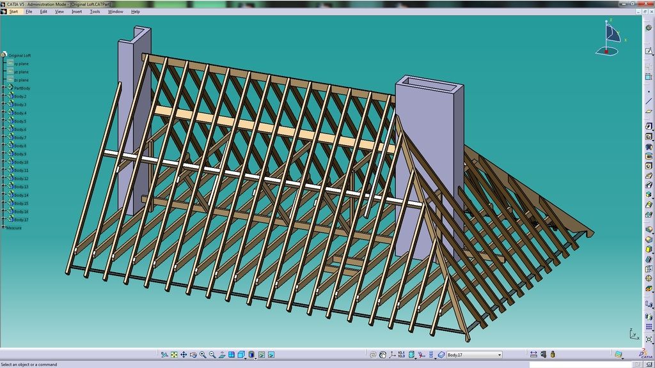Expand the Body.8 tree node
Screen dimensions: 655x368
pyautogui.click(x=4, y=146)
